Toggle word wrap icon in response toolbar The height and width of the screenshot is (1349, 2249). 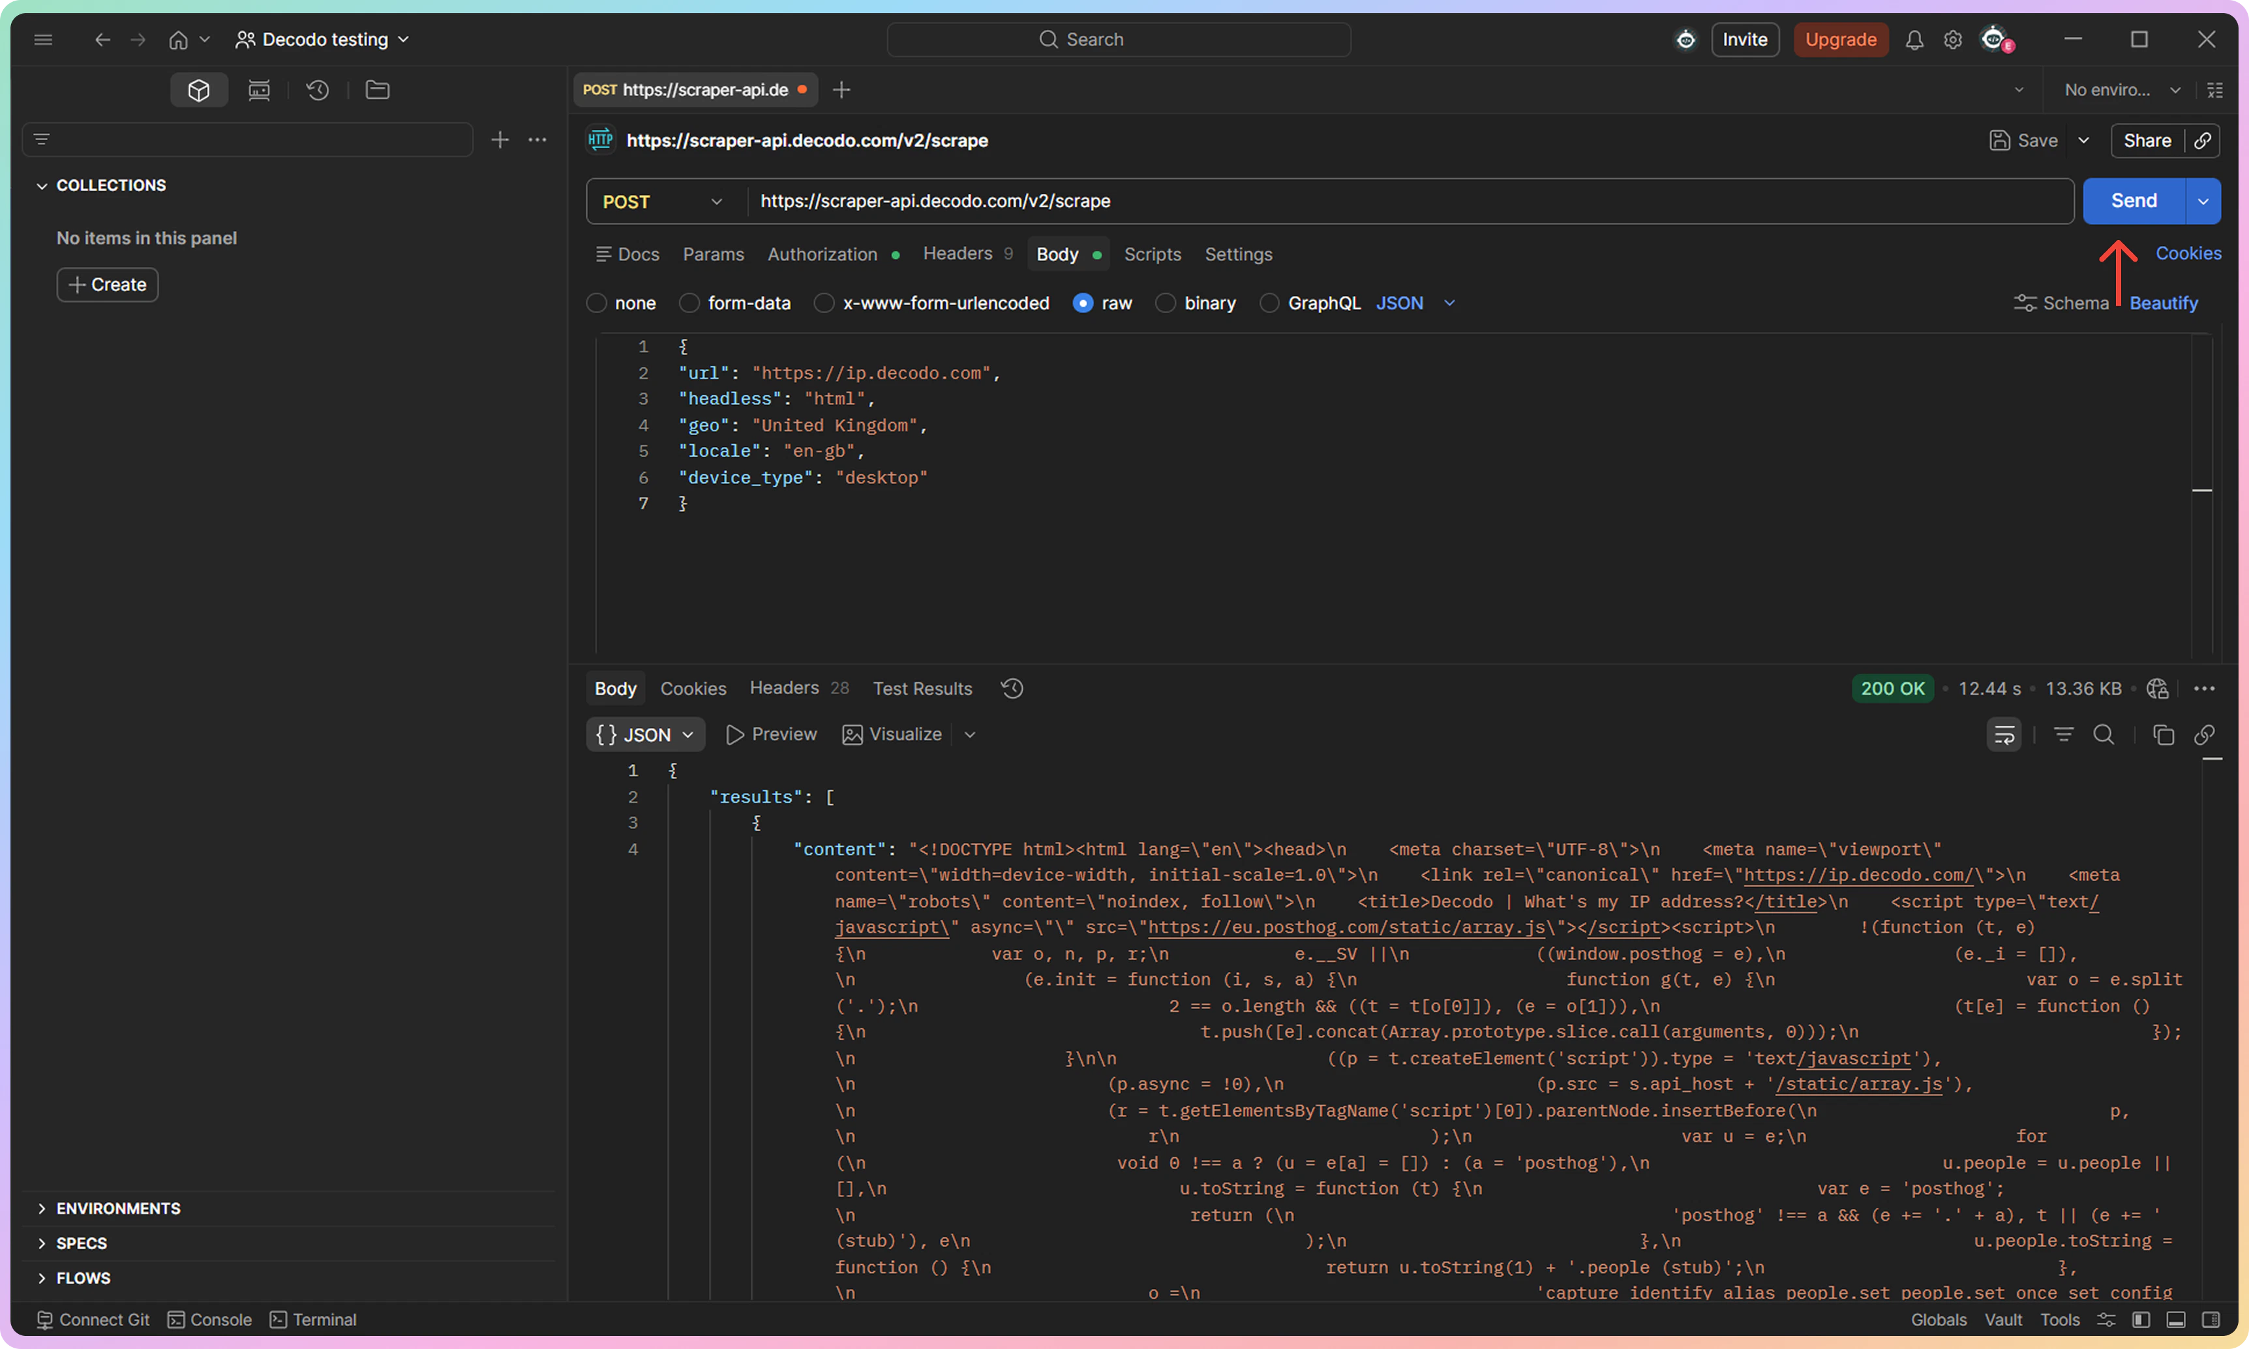click(2004, 735)
